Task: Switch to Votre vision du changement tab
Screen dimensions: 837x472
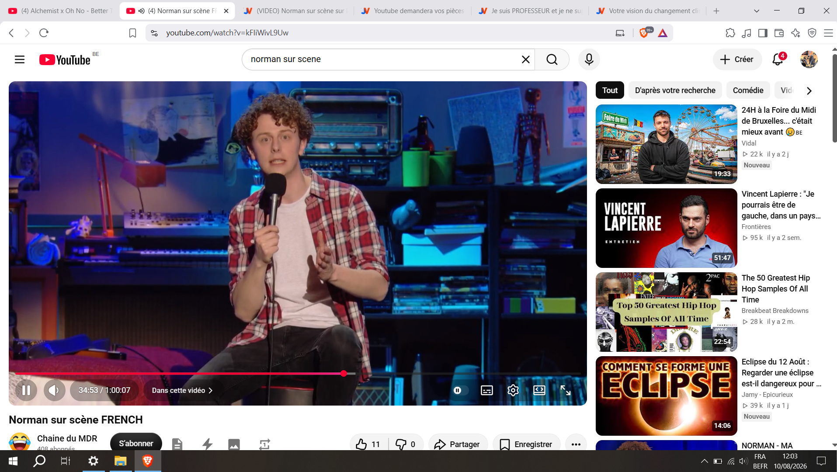Action: (x=647, y=11)
